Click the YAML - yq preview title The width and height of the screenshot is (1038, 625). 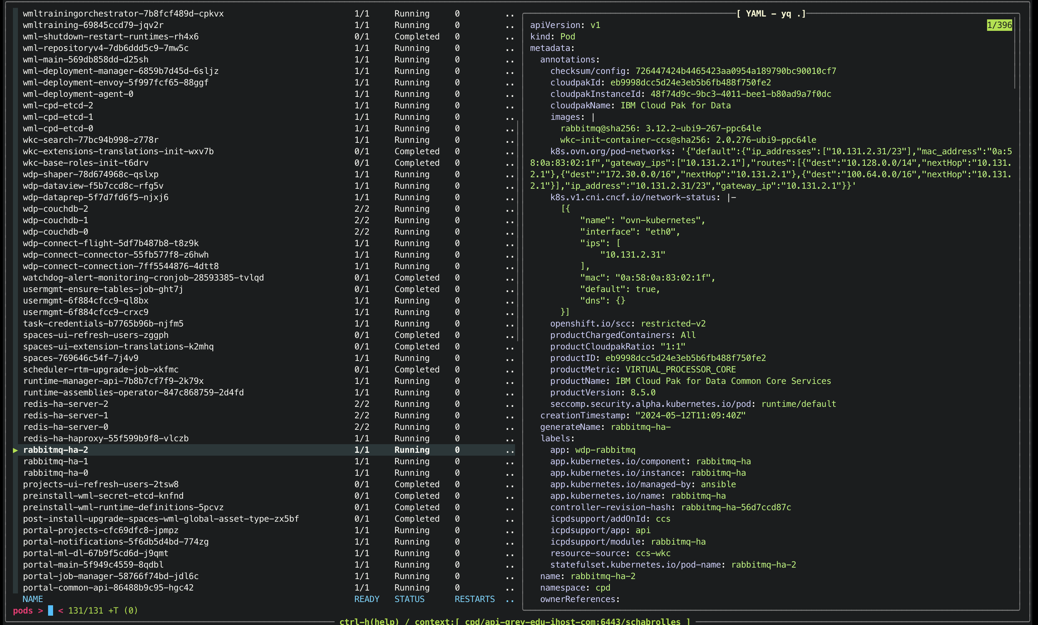point(771,14)
